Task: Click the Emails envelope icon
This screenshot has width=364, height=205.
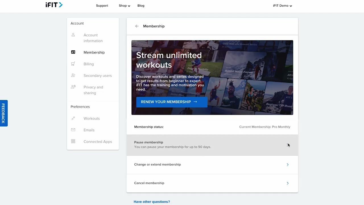Action: tap(73, 130)
